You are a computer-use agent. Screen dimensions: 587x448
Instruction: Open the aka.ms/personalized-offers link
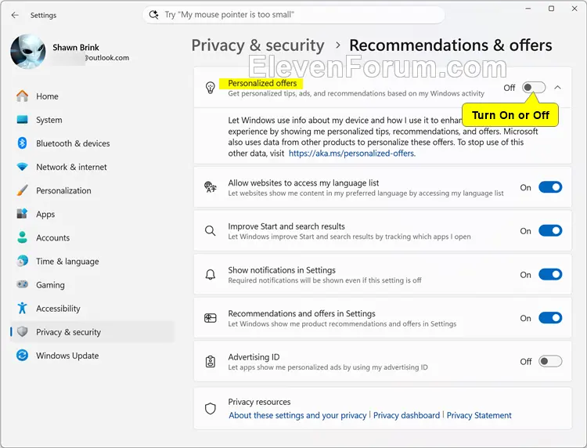tap(352, 154)
